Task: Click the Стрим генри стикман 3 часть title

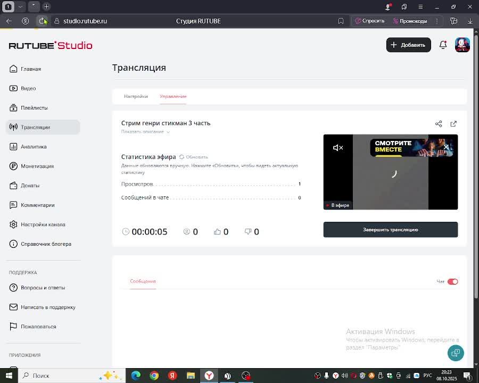Action: click(166, 123)
